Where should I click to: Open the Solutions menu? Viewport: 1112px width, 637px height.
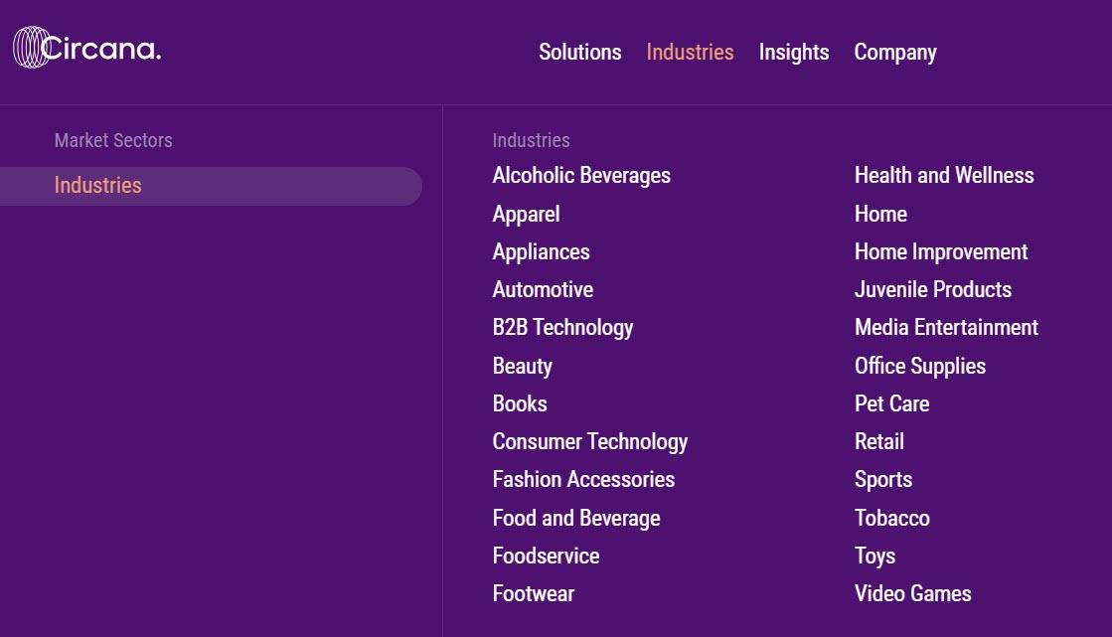click(x=580, y=52)
